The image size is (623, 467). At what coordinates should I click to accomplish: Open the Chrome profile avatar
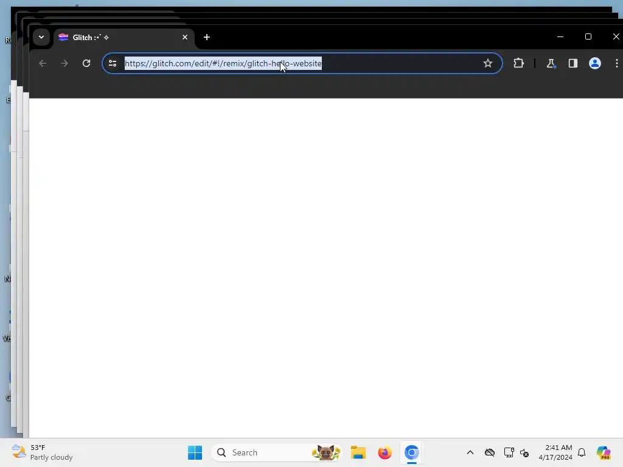(594, 63)
